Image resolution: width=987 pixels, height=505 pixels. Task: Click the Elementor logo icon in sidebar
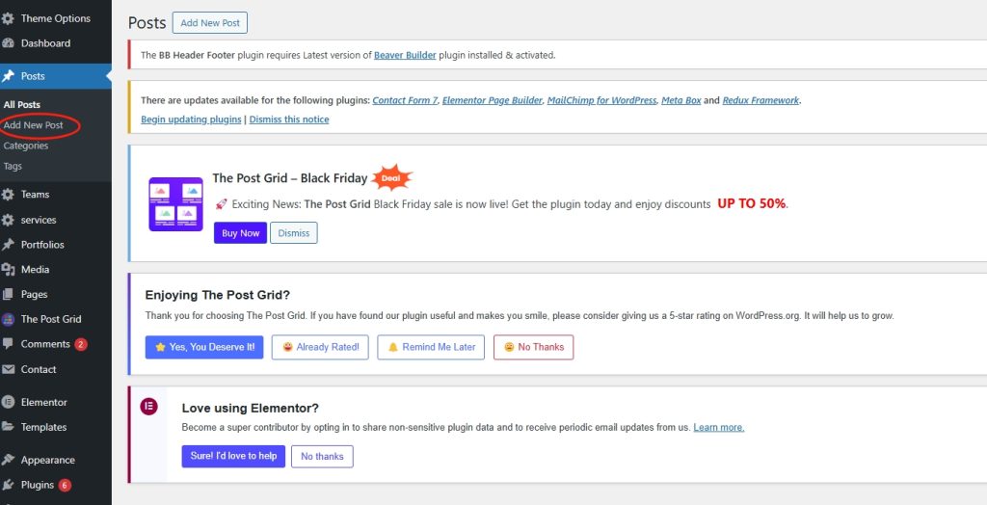coord(9,402)
